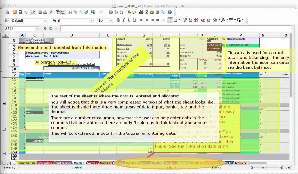
Task: Expand the outline group beside row 418
Action: coord(4,103)
